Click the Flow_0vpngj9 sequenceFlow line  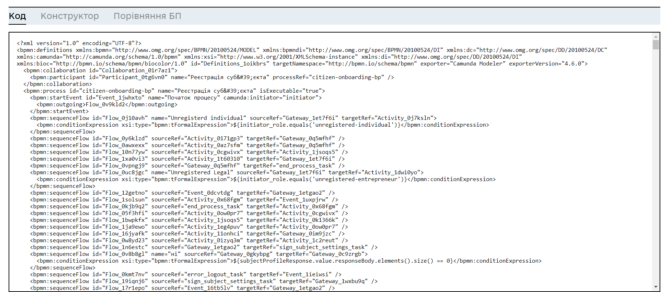(187, 166)
